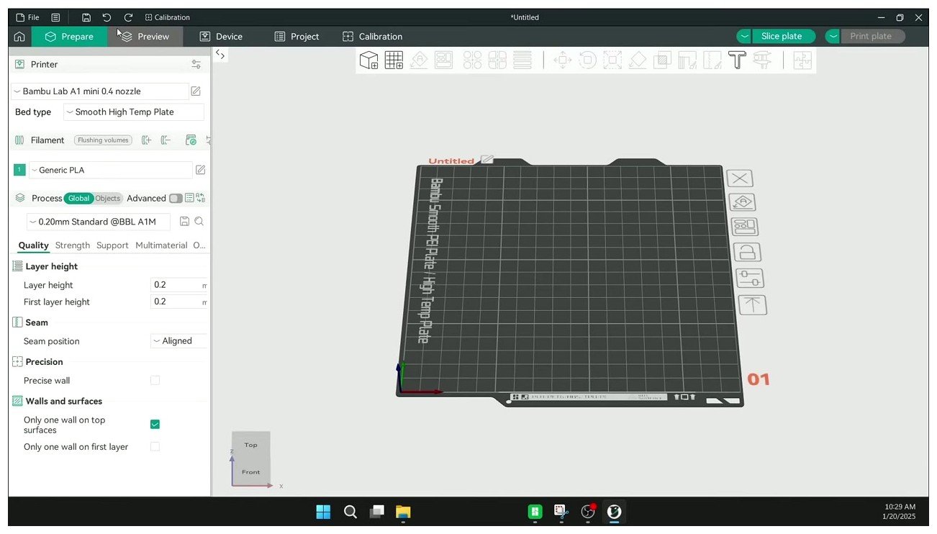Image resolution: width=937 pixels, height=534 pixels.
Task: Open the Seam position dropdown
Action: click(x=178, y=341)
